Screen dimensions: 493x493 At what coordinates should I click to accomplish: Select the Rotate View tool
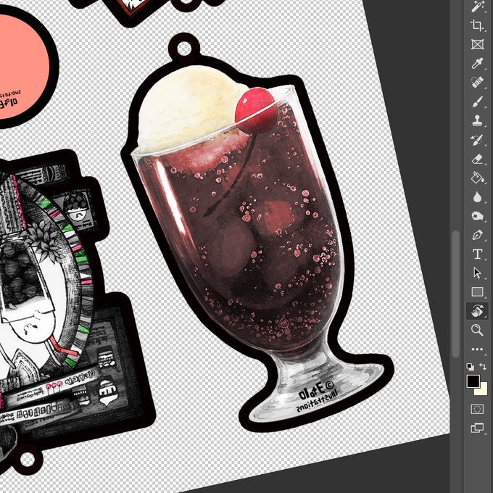coord(477,311)
